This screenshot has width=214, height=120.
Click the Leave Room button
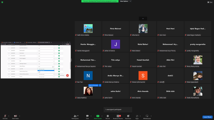click(x=207, y=117)
